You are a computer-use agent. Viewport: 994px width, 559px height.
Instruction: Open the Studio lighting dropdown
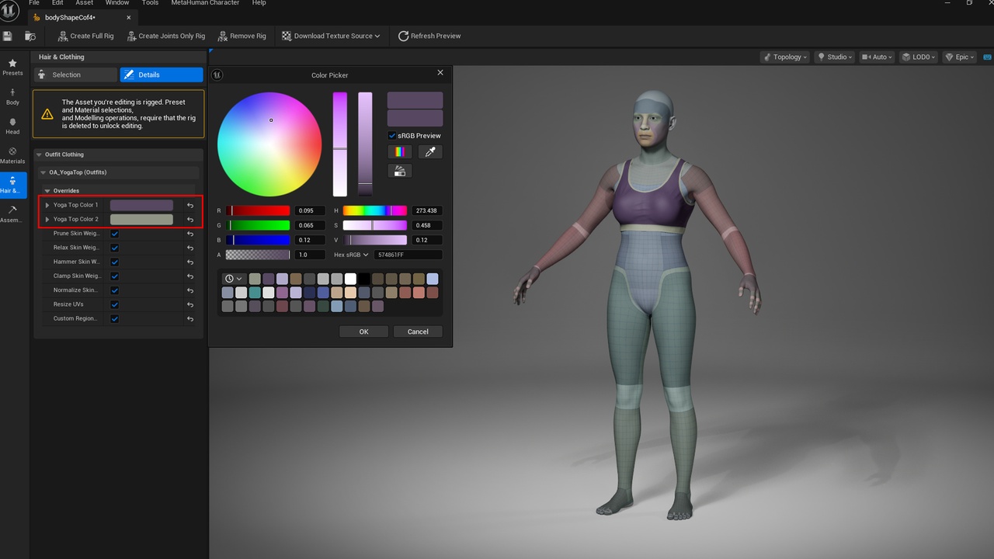point(835,57)
